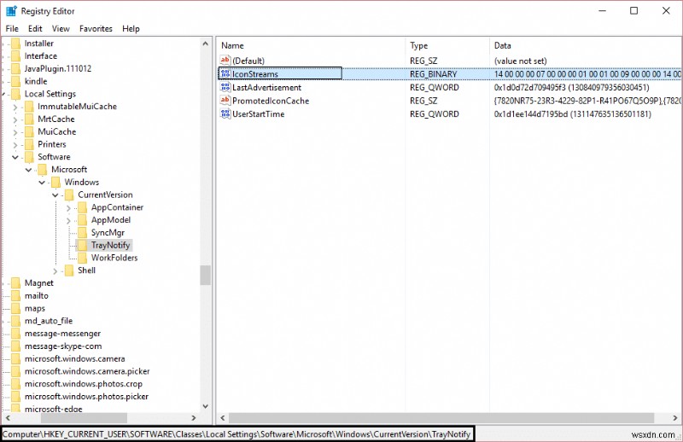Image resolution: width=683 pixels, height=442 pixels.
Task: Open the Edit menu
Action: point(35,29)
